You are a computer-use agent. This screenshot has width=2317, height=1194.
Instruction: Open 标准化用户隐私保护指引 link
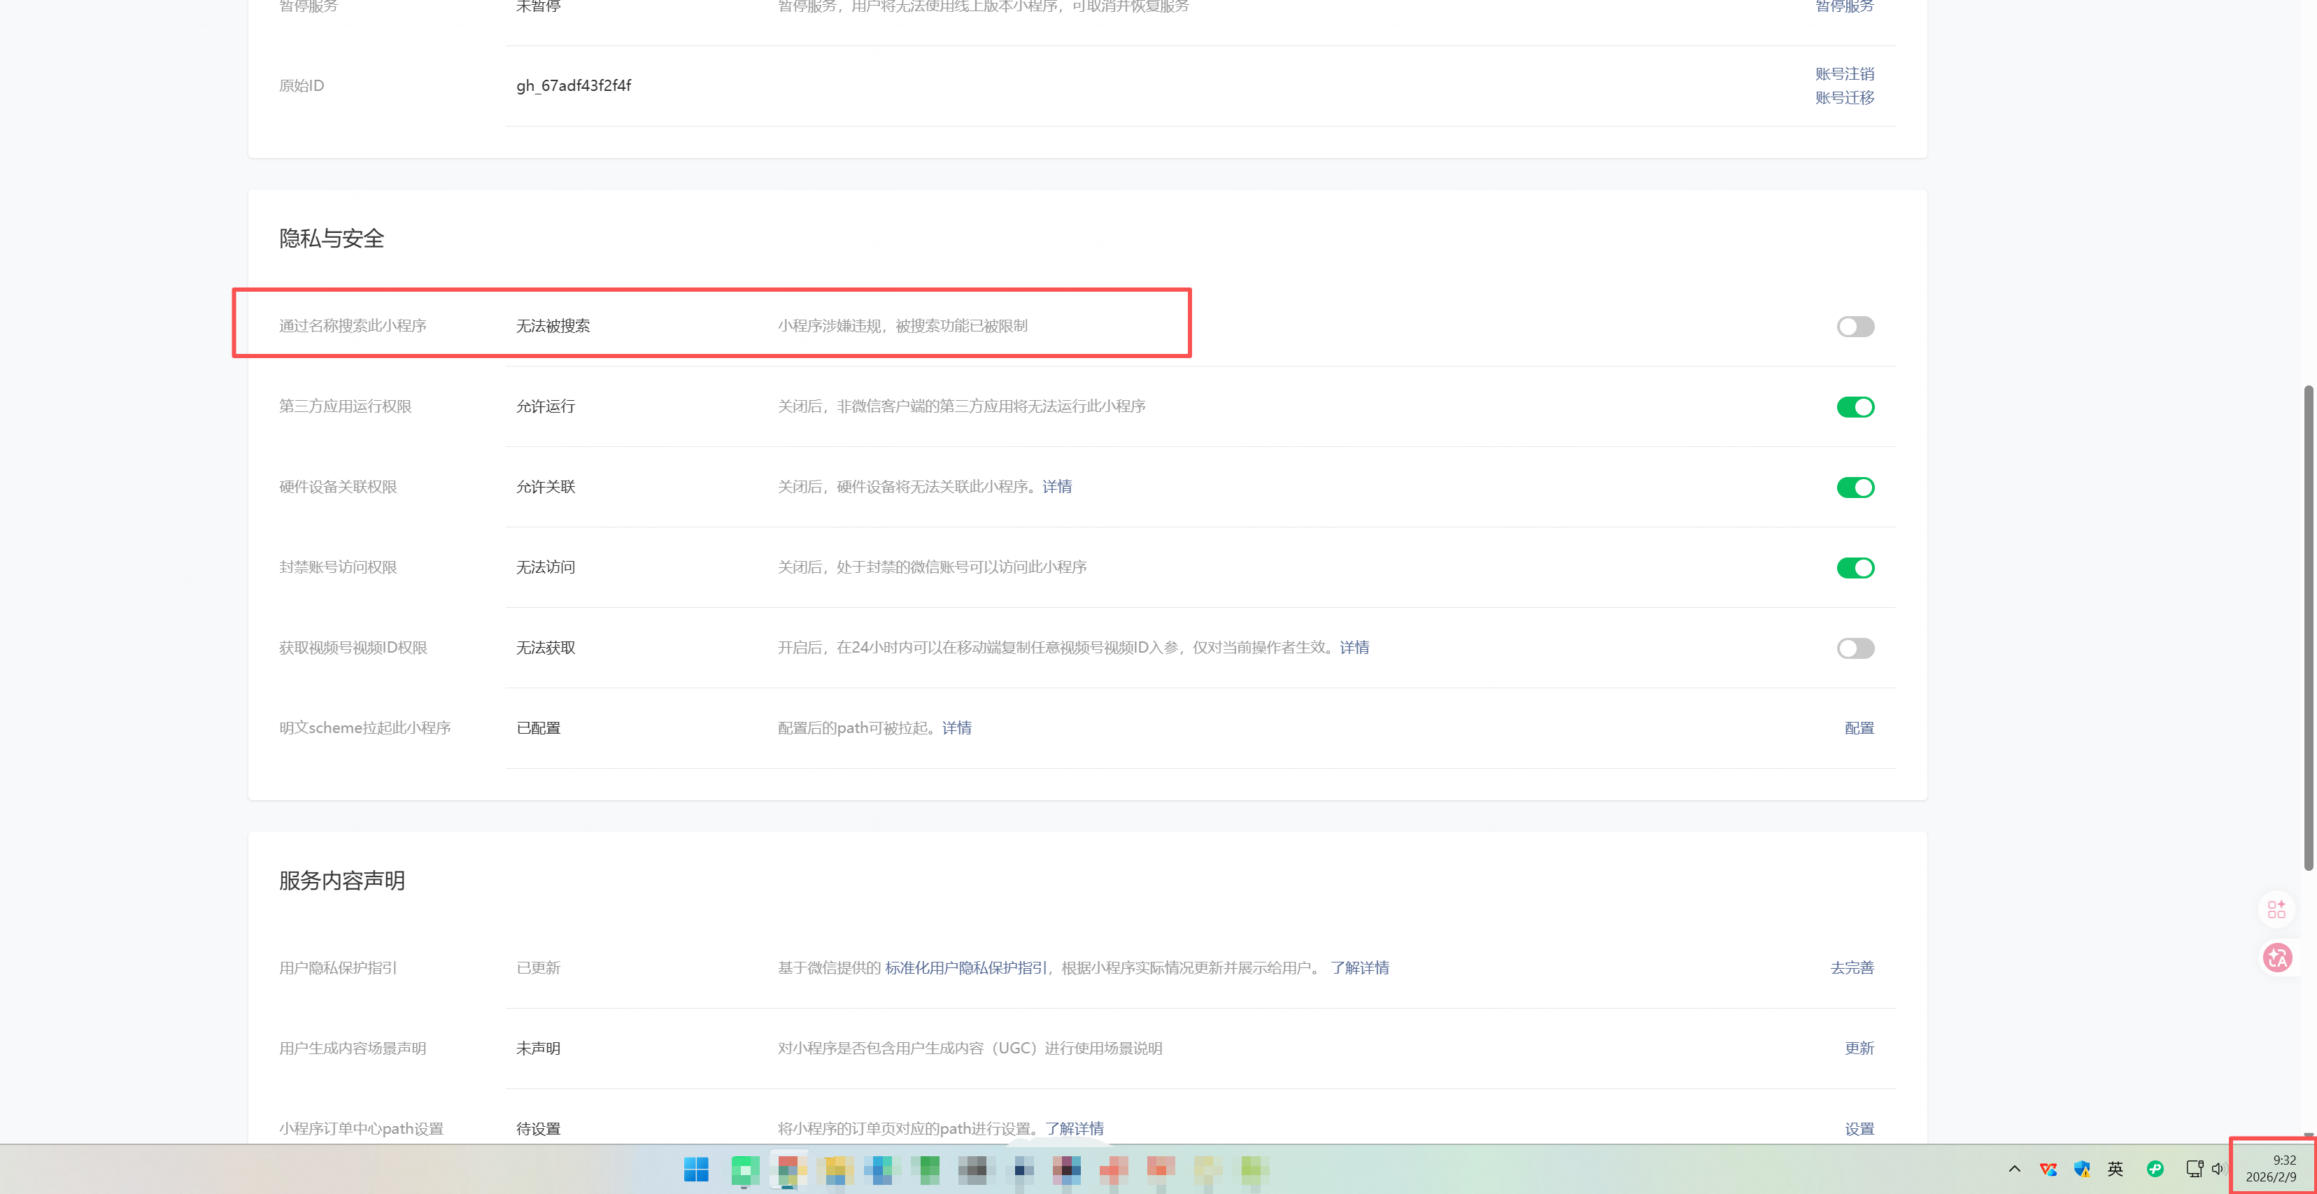966,967
